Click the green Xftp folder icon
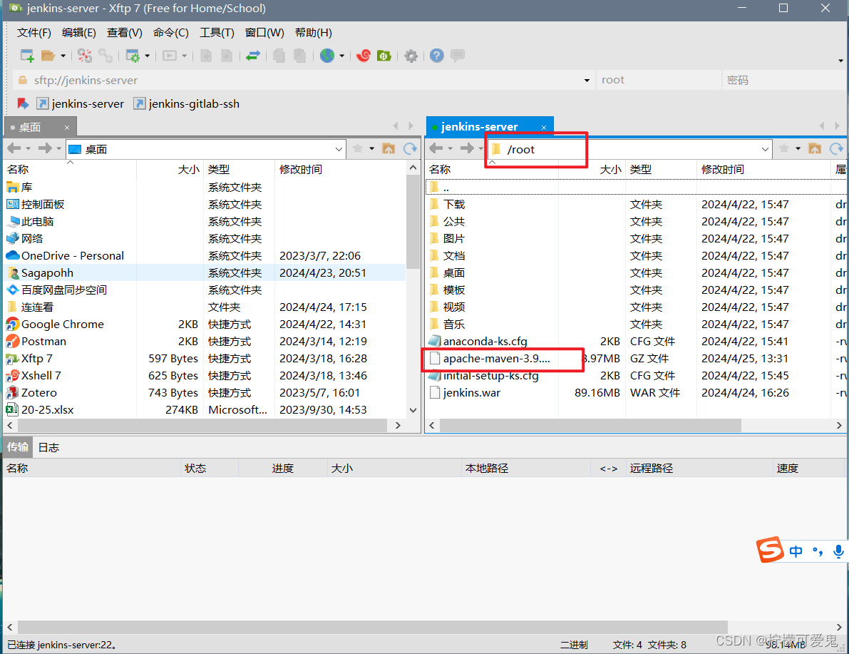 pos(384,56)
